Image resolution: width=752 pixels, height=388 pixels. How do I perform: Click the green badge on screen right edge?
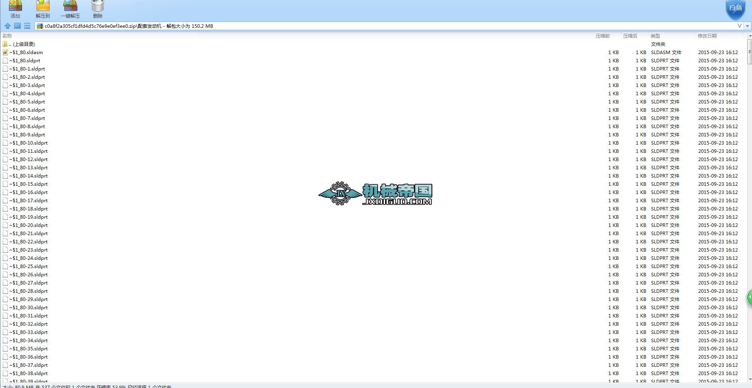749,297
